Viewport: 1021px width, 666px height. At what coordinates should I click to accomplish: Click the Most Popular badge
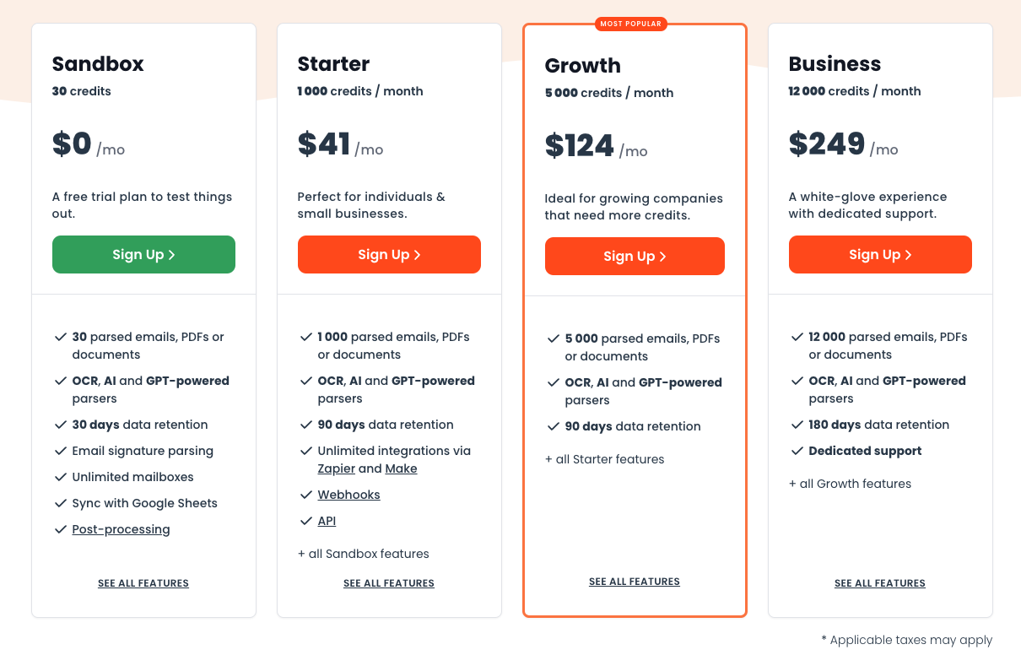[x=631, y=24]
